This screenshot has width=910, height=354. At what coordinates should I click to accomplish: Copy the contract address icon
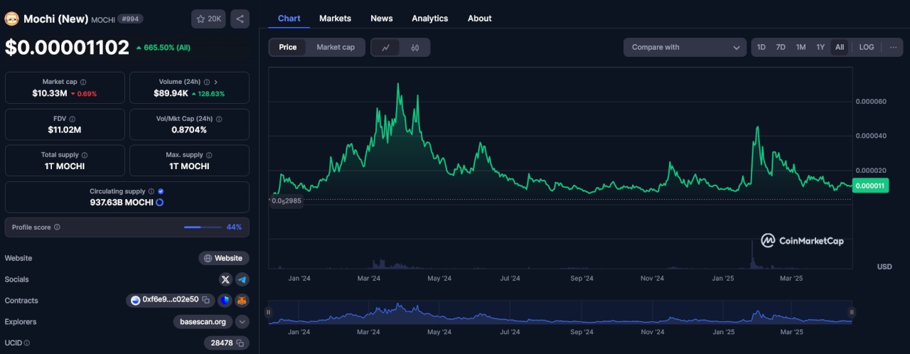205,301
